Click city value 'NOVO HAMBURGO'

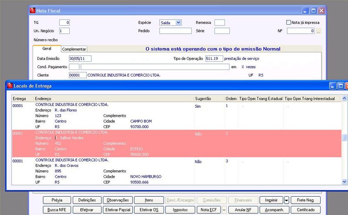tap(146, 177)
